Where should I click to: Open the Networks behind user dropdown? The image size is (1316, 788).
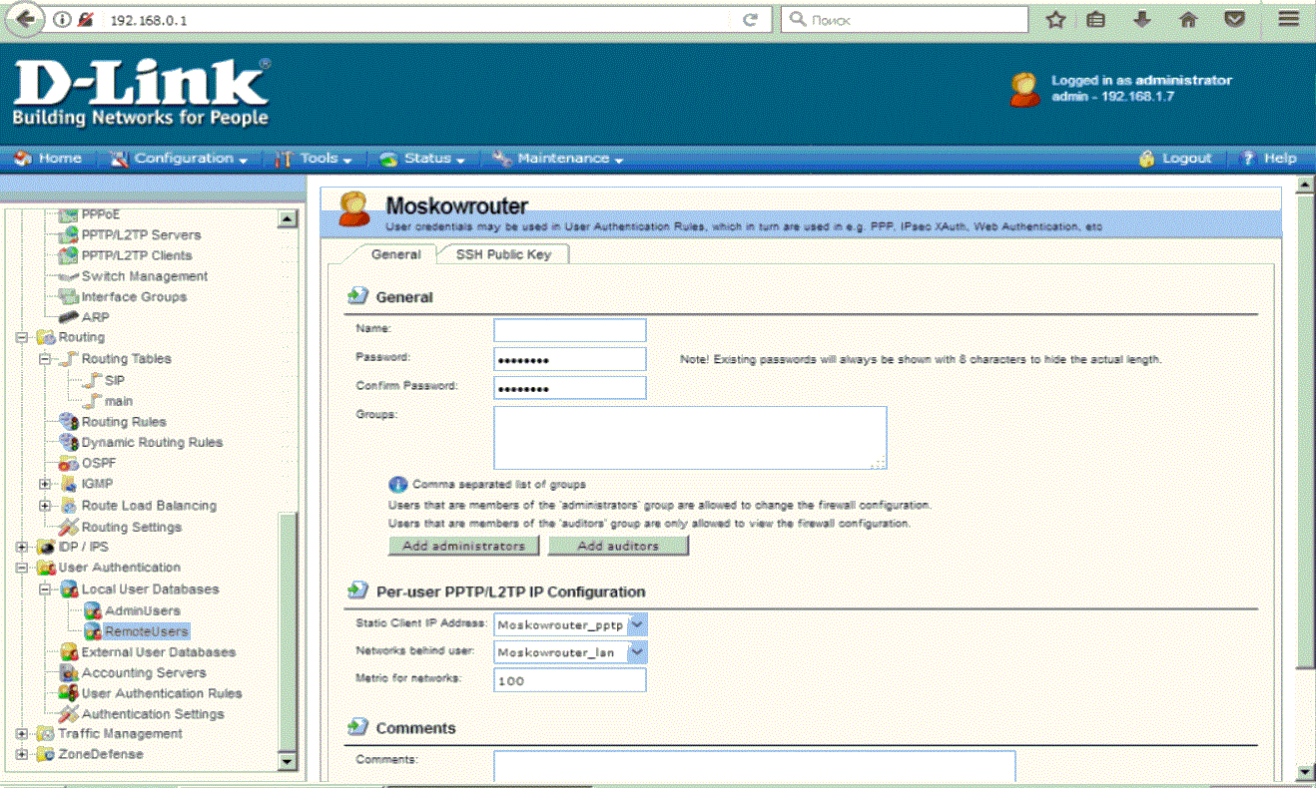click(x=638, y=652)
